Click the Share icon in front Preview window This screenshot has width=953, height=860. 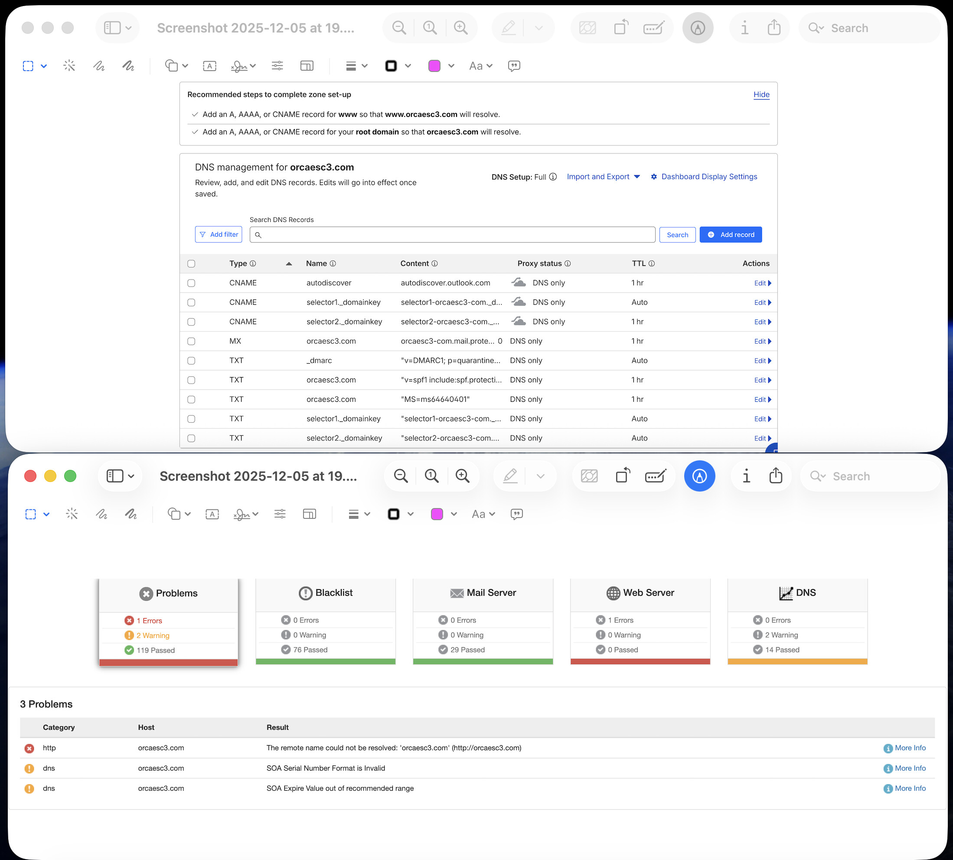[776, 476]
